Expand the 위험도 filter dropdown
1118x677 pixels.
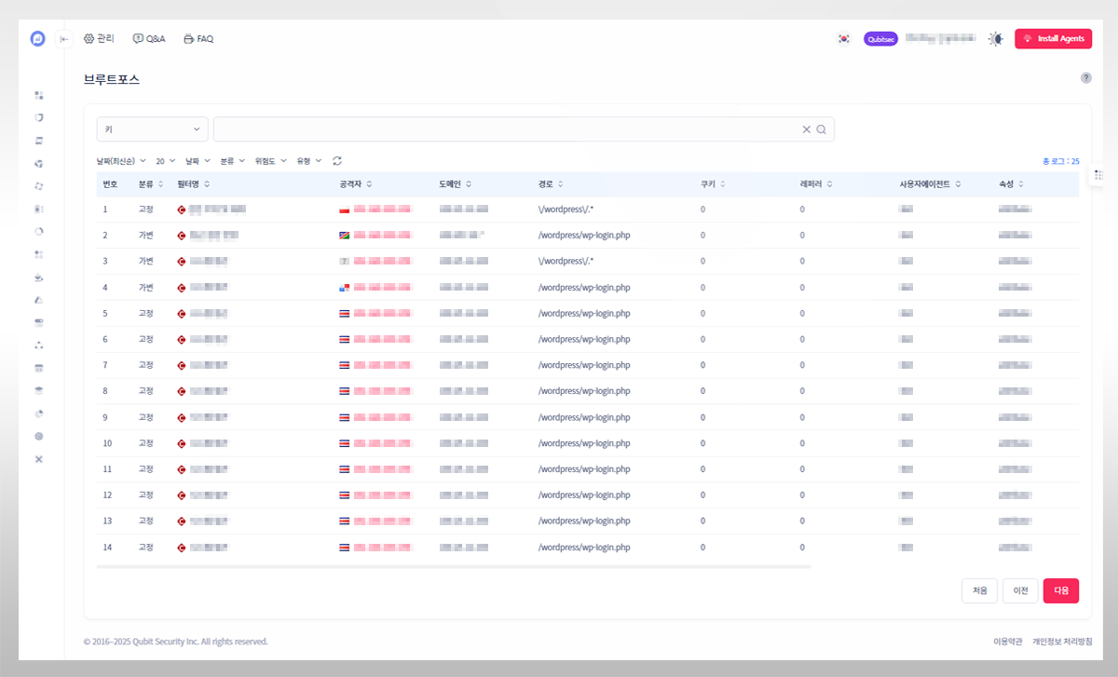pyautogui.click(x=270, y=161)
